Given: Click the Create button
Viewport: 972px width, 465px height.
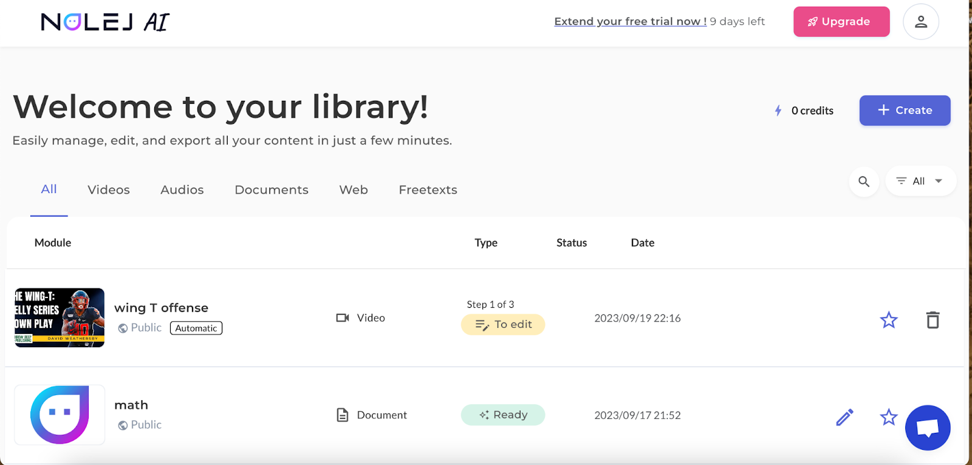Looking at the screenshot, I should pos(904,110).
